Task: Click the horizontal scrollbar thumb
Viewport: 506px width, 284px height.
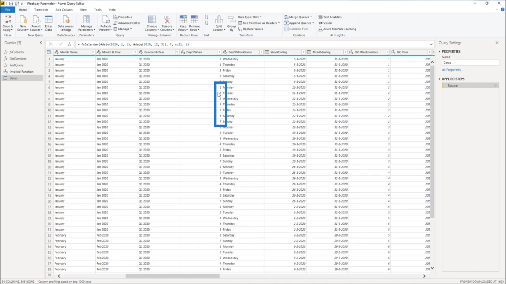Action: coord(173,276)
